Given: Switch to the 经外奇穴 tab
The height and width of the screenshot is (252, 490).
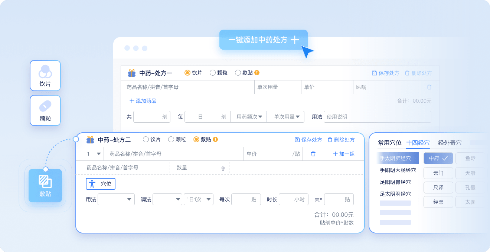Looking at the screenshot, I should click(x=450, y=143).
